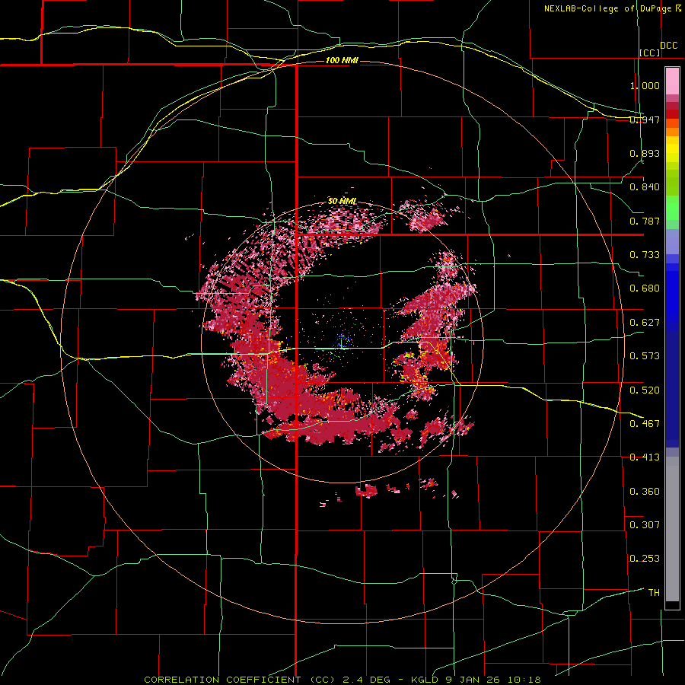
Task: Click the 0.467 scale value
Action: (x=645, y=424)
